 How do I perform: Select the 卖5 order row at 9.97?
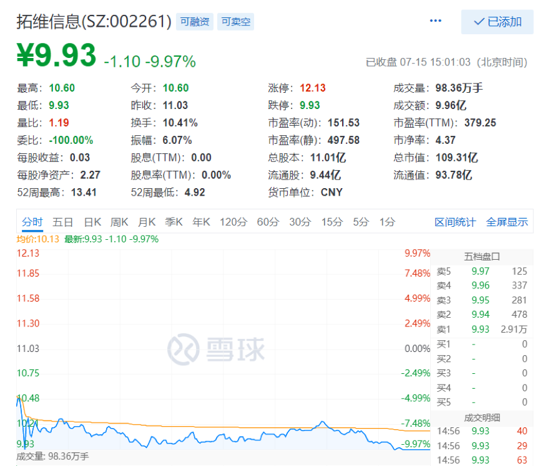pos(482,271)
